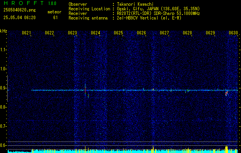The image size is (241, 153).
Task: Click the 0623 time marker
Action: click(x=72, y=33)
